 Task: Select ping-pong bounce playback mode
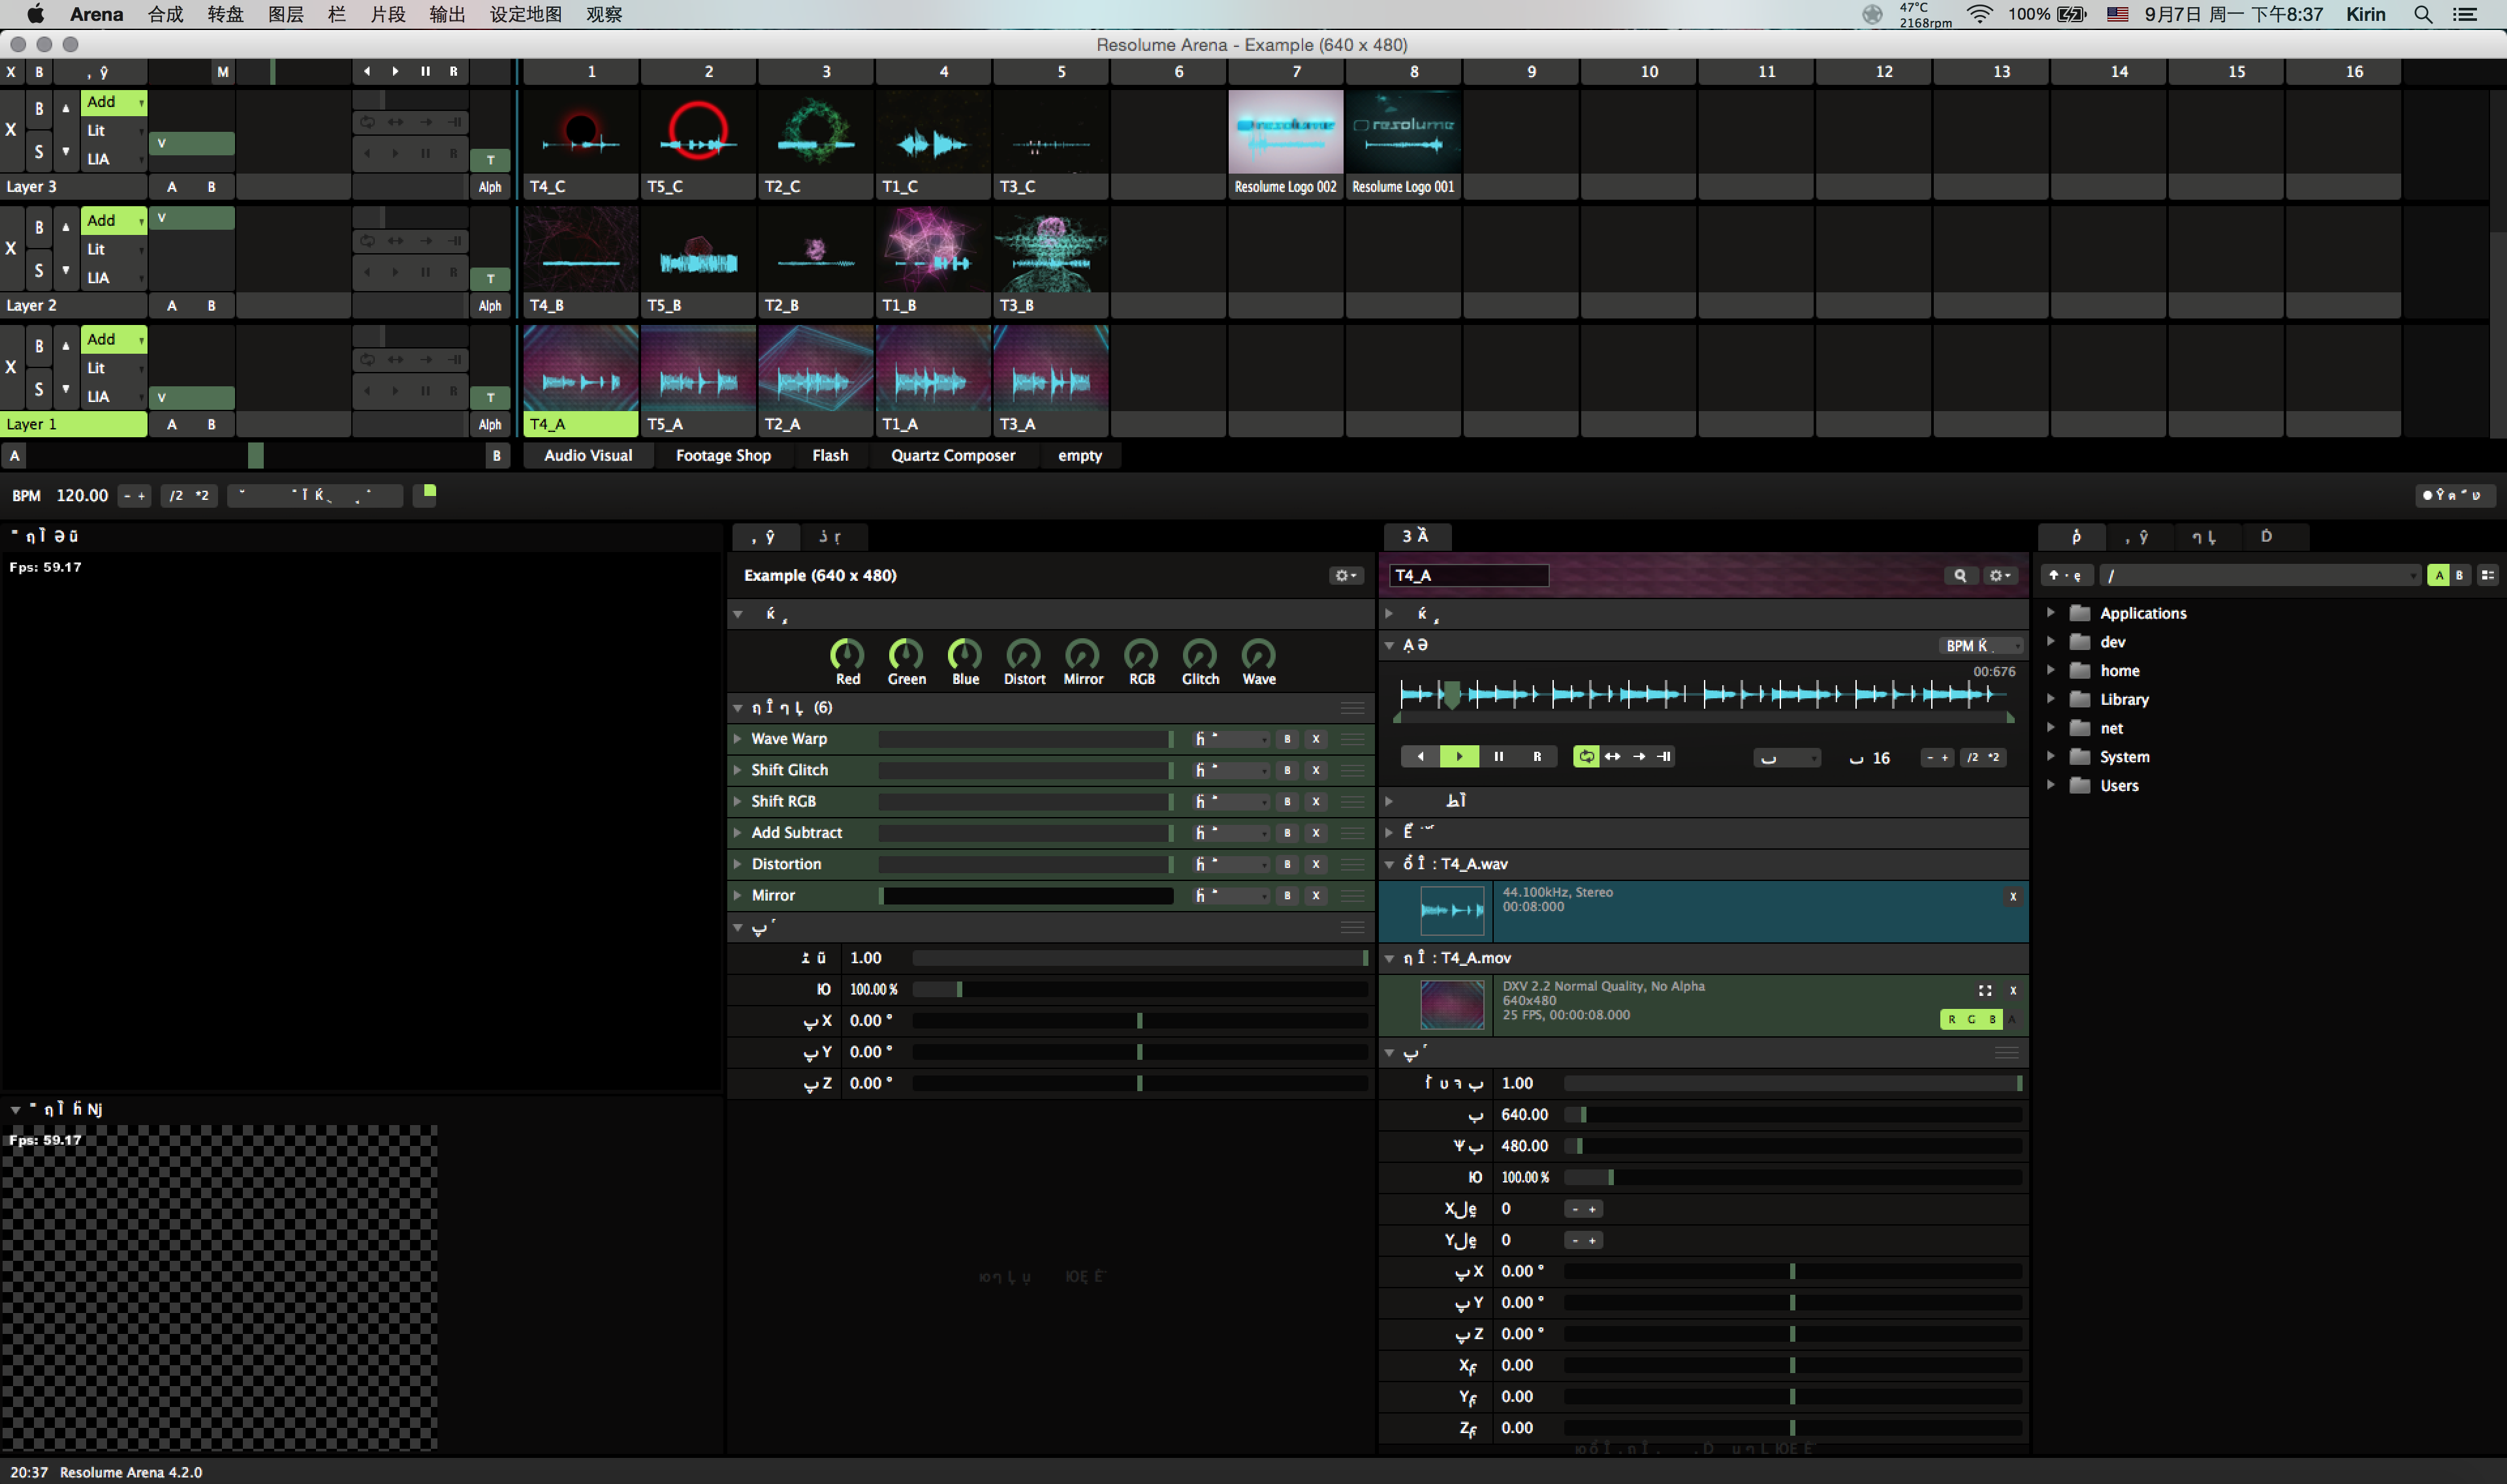tap(1613, 757)
